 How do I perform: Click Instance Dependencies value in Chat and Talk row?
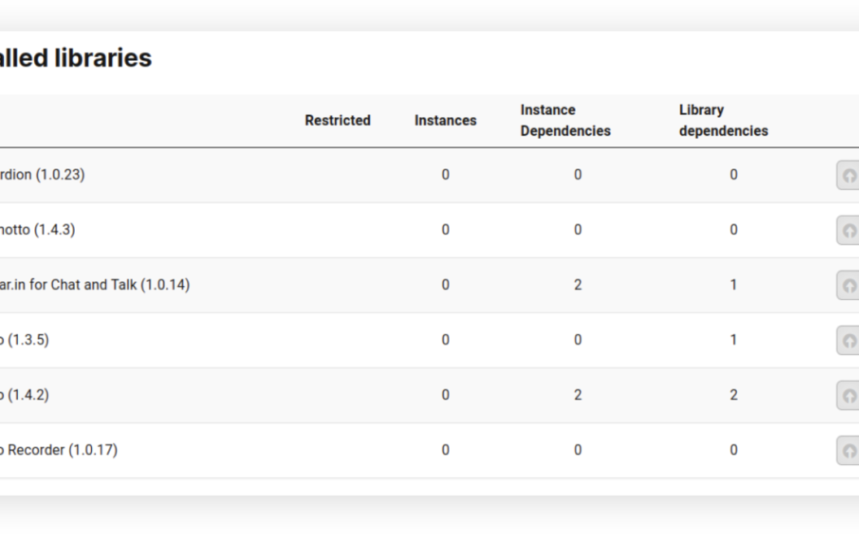pyautogui.click(x=578, y=285)
